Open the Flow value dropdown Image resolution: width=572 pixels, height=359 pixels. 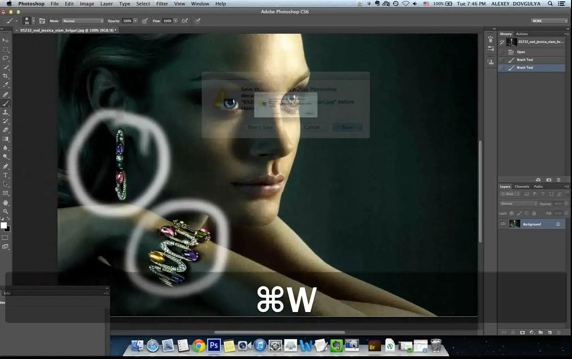176,21
